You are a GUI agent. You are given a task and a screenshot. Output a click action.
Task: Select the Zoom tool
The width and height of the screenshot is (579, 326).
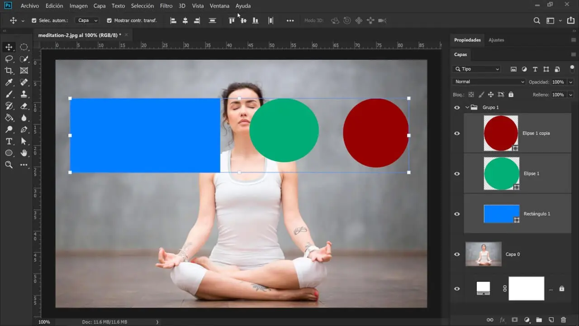[9, 165]
